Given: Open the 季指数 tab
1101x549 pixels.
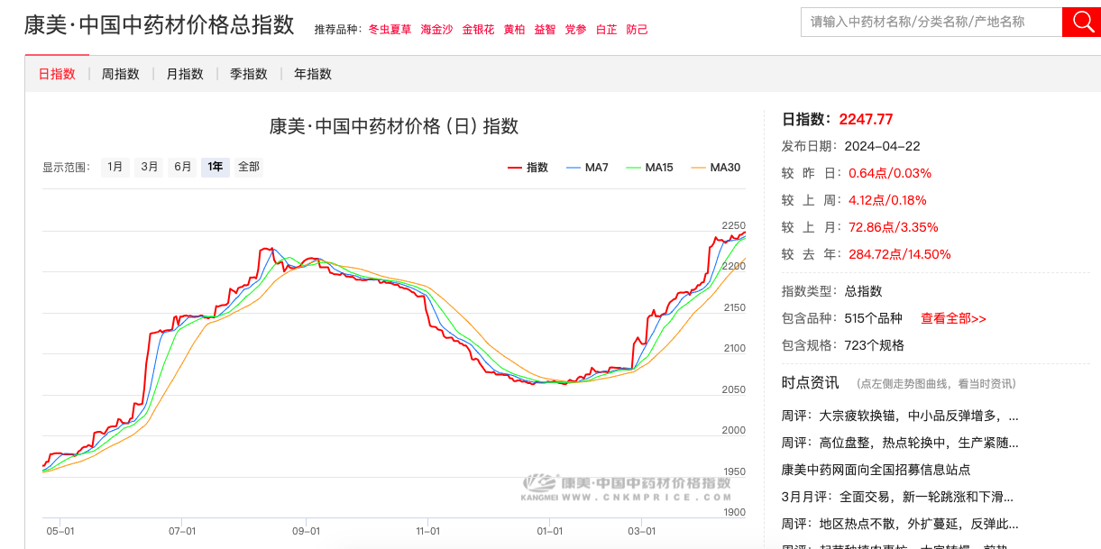Looking at the screenshot, I should [x=249, y=74].
